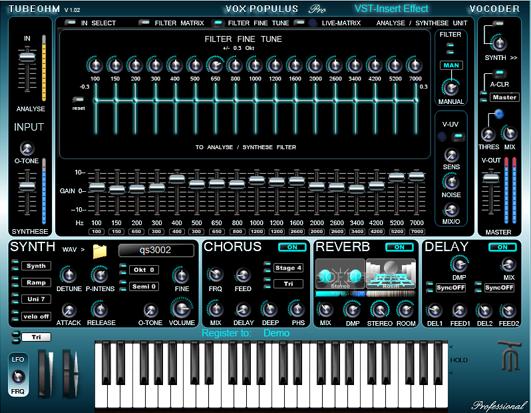Open the first SyncOFF delay selector
The width and height of the screenshot is (531, 413).
pos(450,288)
